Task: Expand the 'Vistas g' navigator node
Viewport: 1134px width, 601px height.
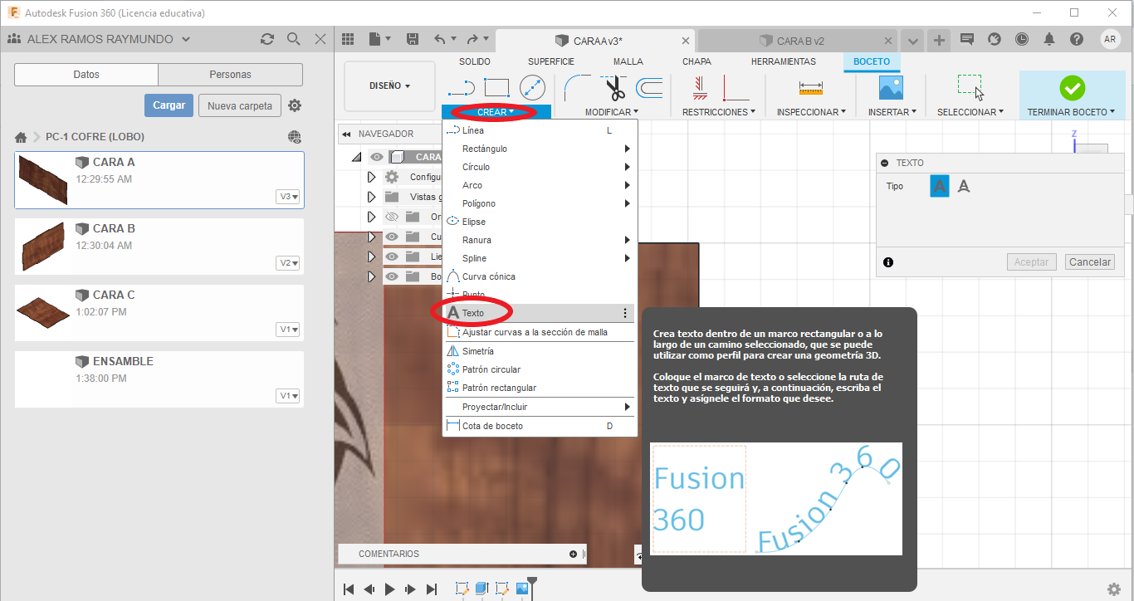Action: [372, 197]
